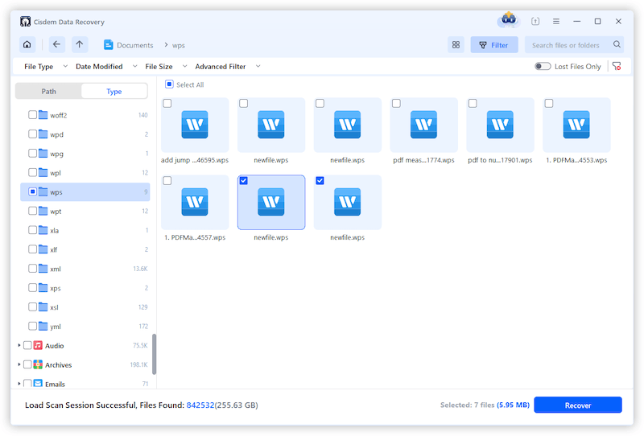This screenshot has height=436, width=644.
Task: Toggle the Select All checkbox
Action: 169,84
